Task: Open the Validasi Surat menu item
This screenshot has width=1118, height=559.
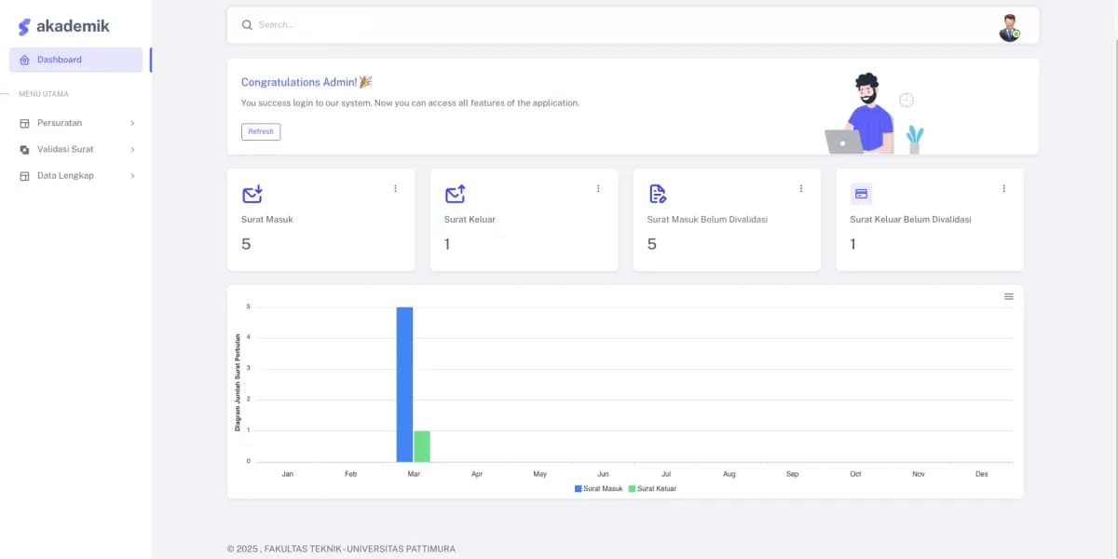Action: click(75, 149)
